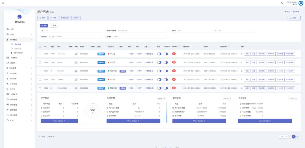Toggle 状态 switch for user 7032
Image resolution: width=305 pixels, height=148 pixels.
tap(159, 88)
